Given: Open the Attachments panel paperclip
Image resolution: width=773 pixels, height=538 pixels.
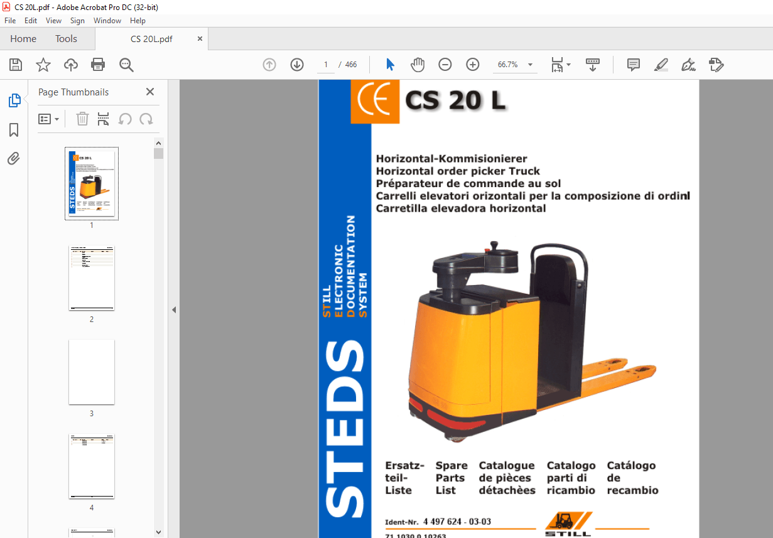Looking at the screenshot, I should 14,158.
